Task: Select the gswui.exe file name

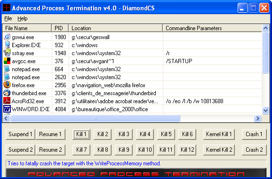Action: pyautogui.click(x=23, y=37)
